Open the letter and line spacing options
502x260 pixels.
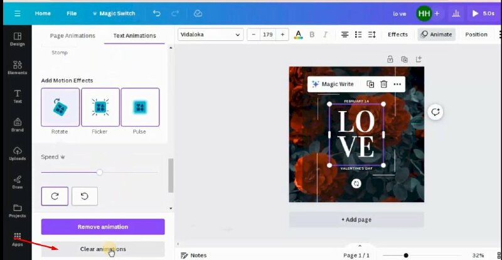371,35
